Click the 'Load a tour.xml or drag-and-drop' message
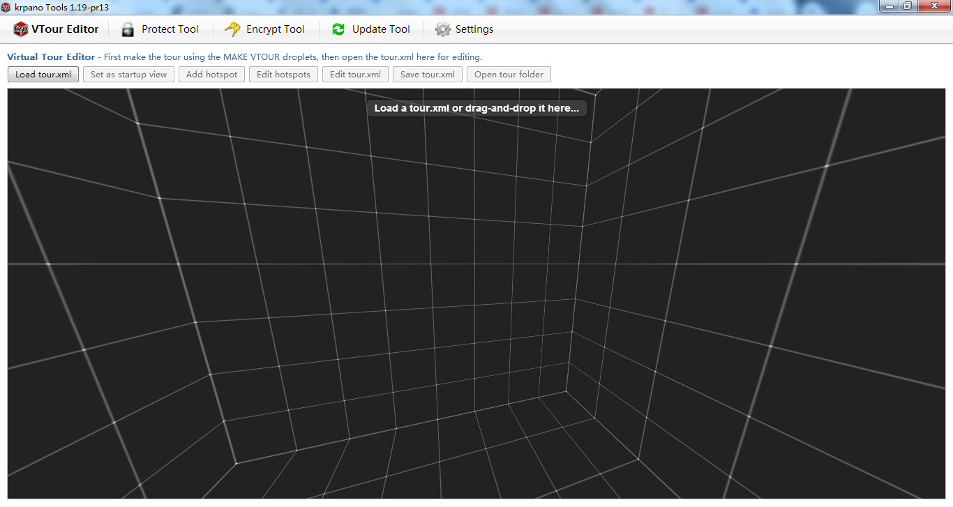 pos(476,108)
